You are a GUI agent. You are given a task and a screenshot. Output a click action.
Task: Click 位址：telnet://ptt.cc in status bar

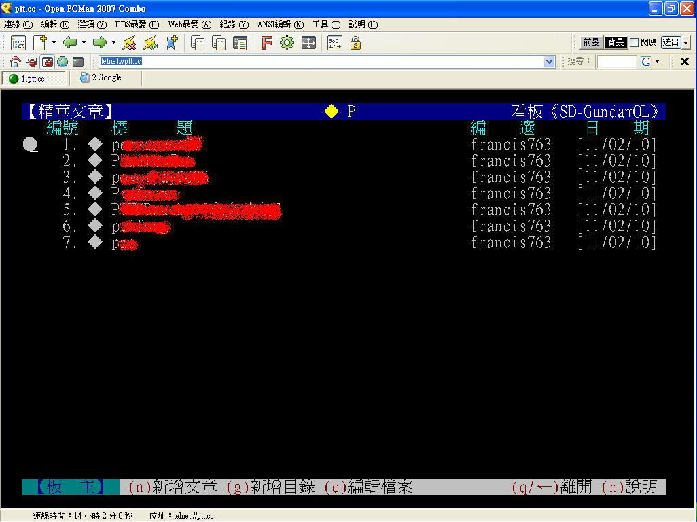click(x=181, y=516)
